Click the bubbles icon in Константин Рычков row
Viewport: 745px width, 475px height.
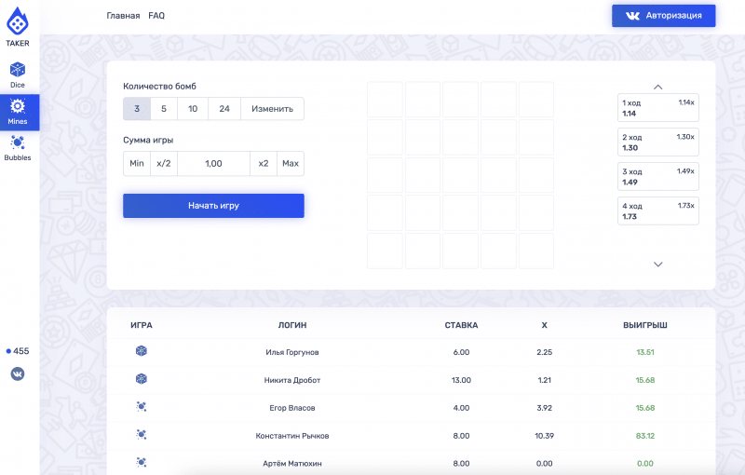(x=142, y=435)
